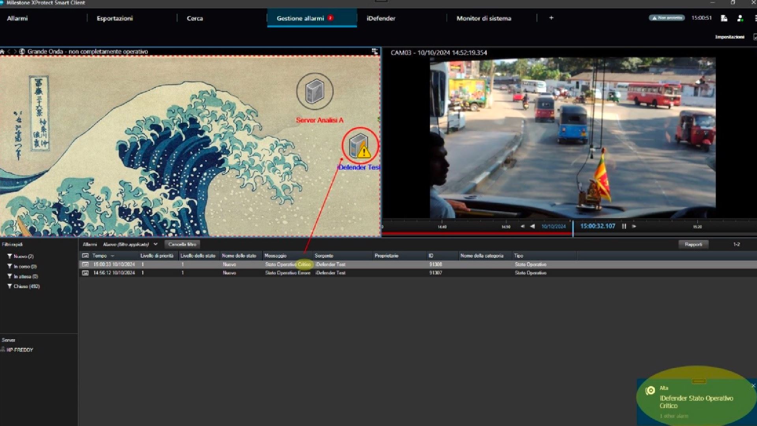Screen dimensions: 757x426
Task: Switch to the Esportazioni tab
Action: 115,18
